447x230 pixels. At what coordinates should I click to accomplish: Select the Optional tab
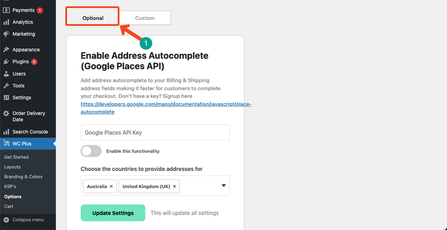pyautogui.click(x=93, y=18)
